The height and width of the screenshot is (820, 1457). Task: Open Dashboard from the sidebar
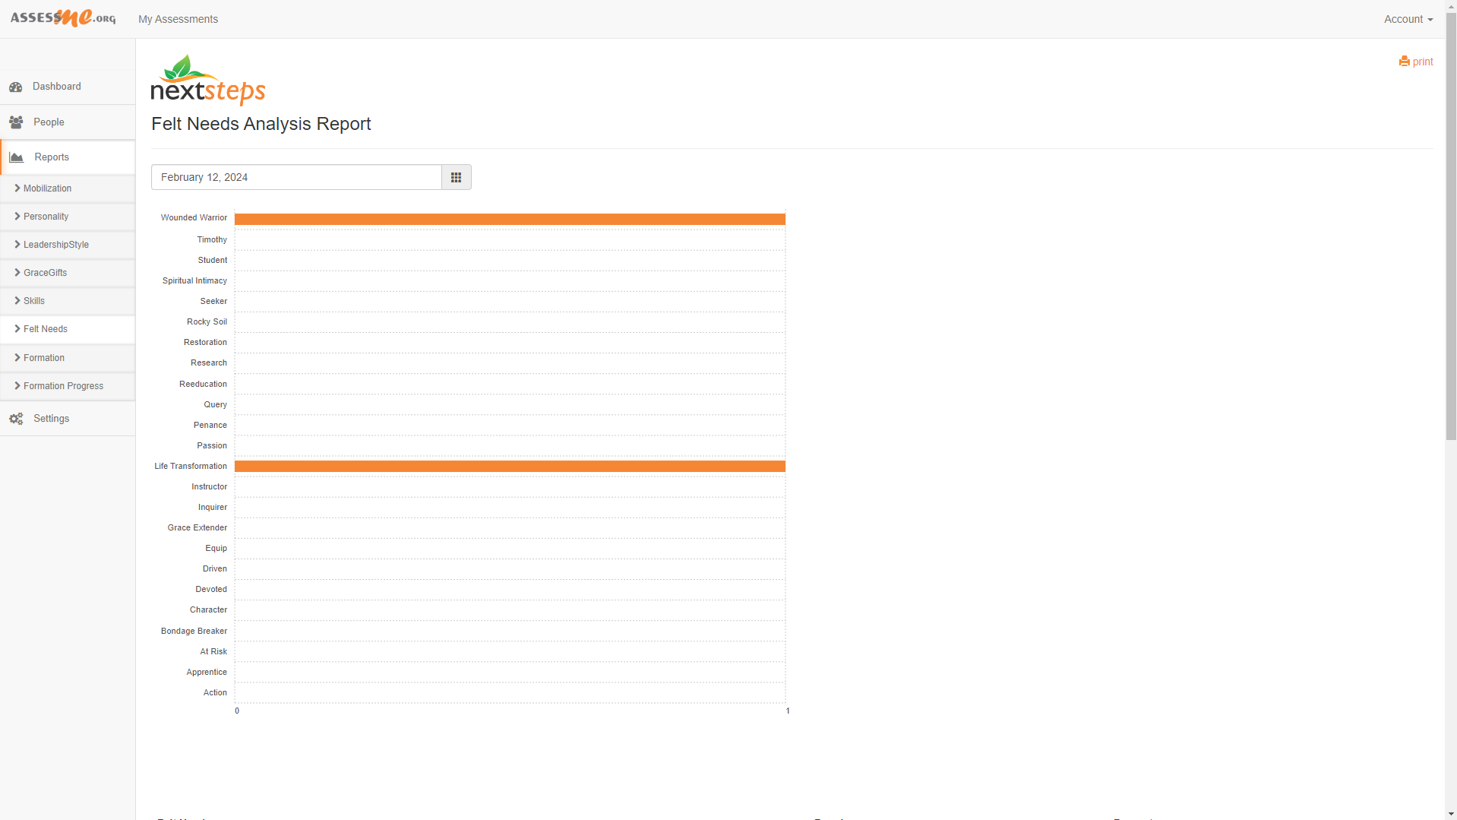tap(68, 87)
